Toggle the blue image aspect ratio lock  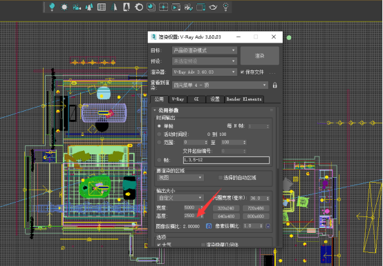tap(209, 226)
